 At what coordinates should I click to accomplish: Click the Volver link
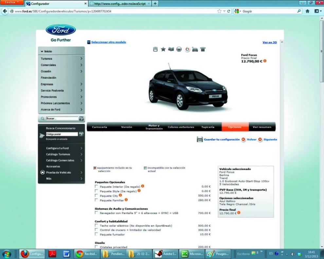251,139
